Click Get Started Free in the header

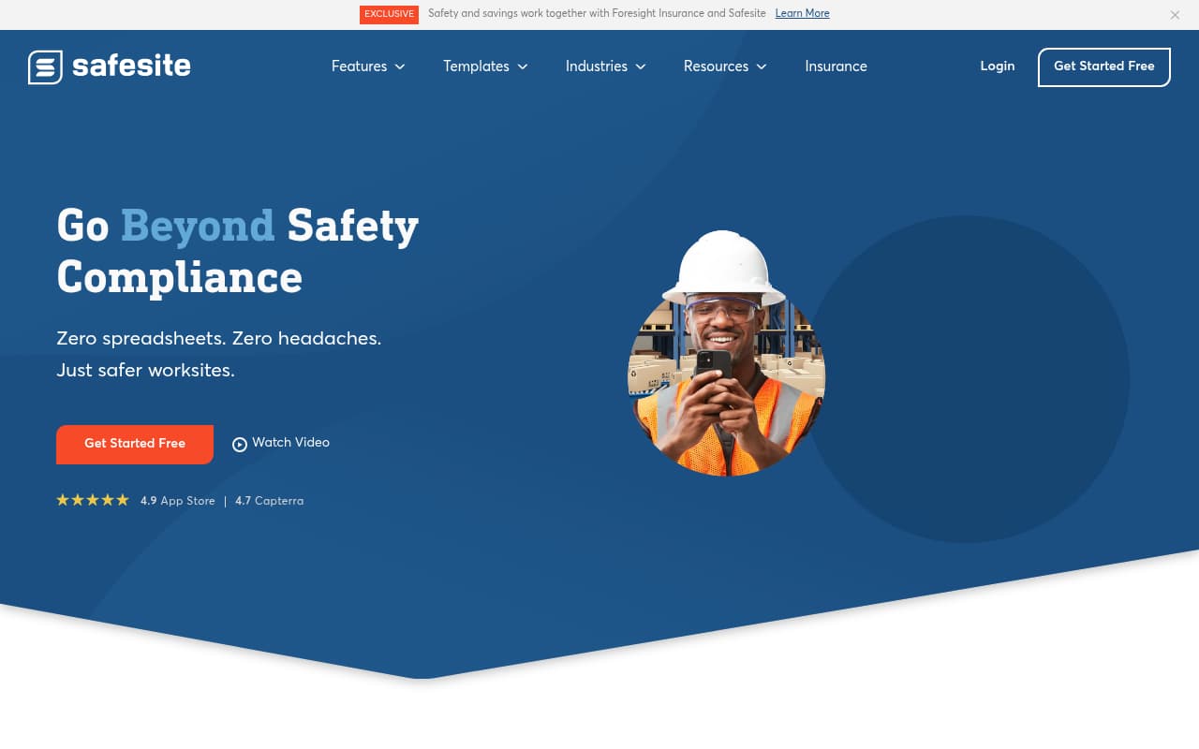tap(1103, 66)
